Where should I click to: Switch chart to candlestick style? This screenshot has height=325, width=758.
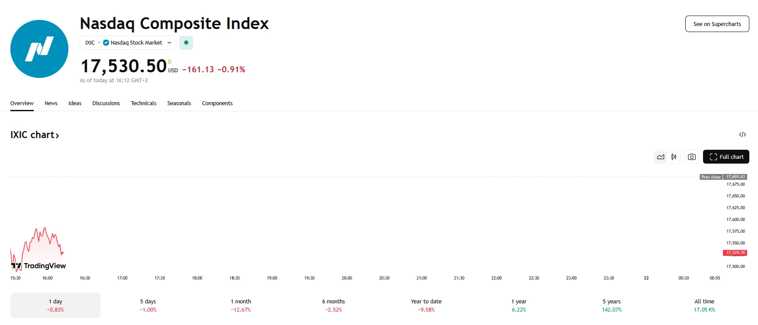tap(674, 157)
